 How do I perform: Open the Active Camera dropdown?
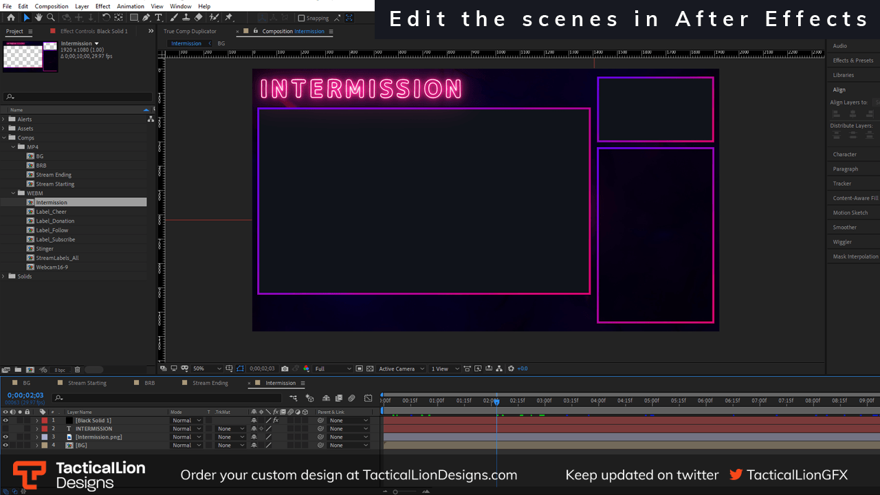(401, 368)
